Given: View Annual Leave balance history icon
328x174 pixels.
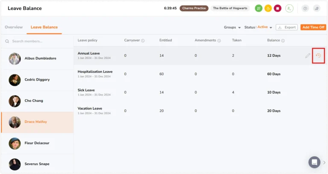Looking at the screenshot, I should [x=318, y=55].
